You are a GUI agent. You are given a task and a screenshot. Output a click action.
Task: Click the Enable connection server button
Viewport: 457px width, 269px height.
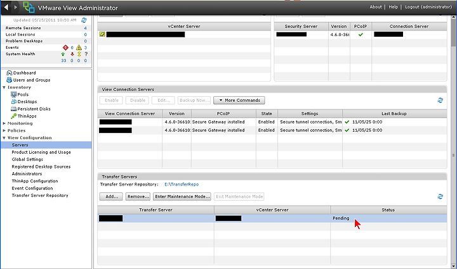point(111,100)
